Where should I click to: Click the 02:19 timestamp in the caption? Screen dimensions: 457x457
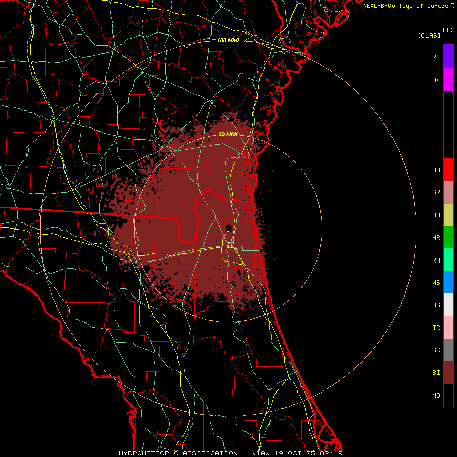[333, 453]
